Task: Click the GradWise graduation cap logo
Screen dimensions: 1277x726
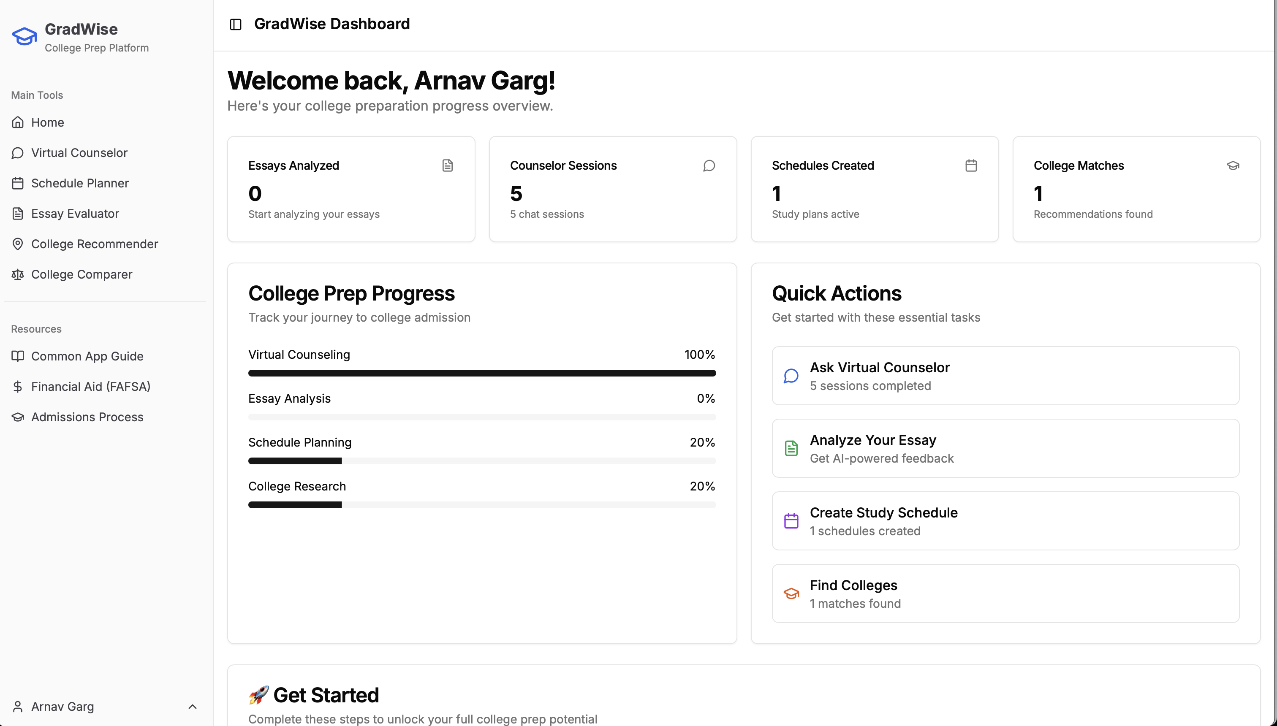Action: coord(24,36)
